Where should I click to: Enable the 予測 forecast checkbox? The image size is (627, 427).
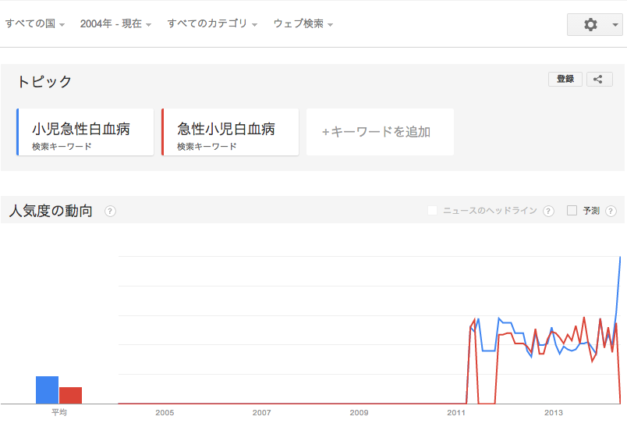[572, 211]
